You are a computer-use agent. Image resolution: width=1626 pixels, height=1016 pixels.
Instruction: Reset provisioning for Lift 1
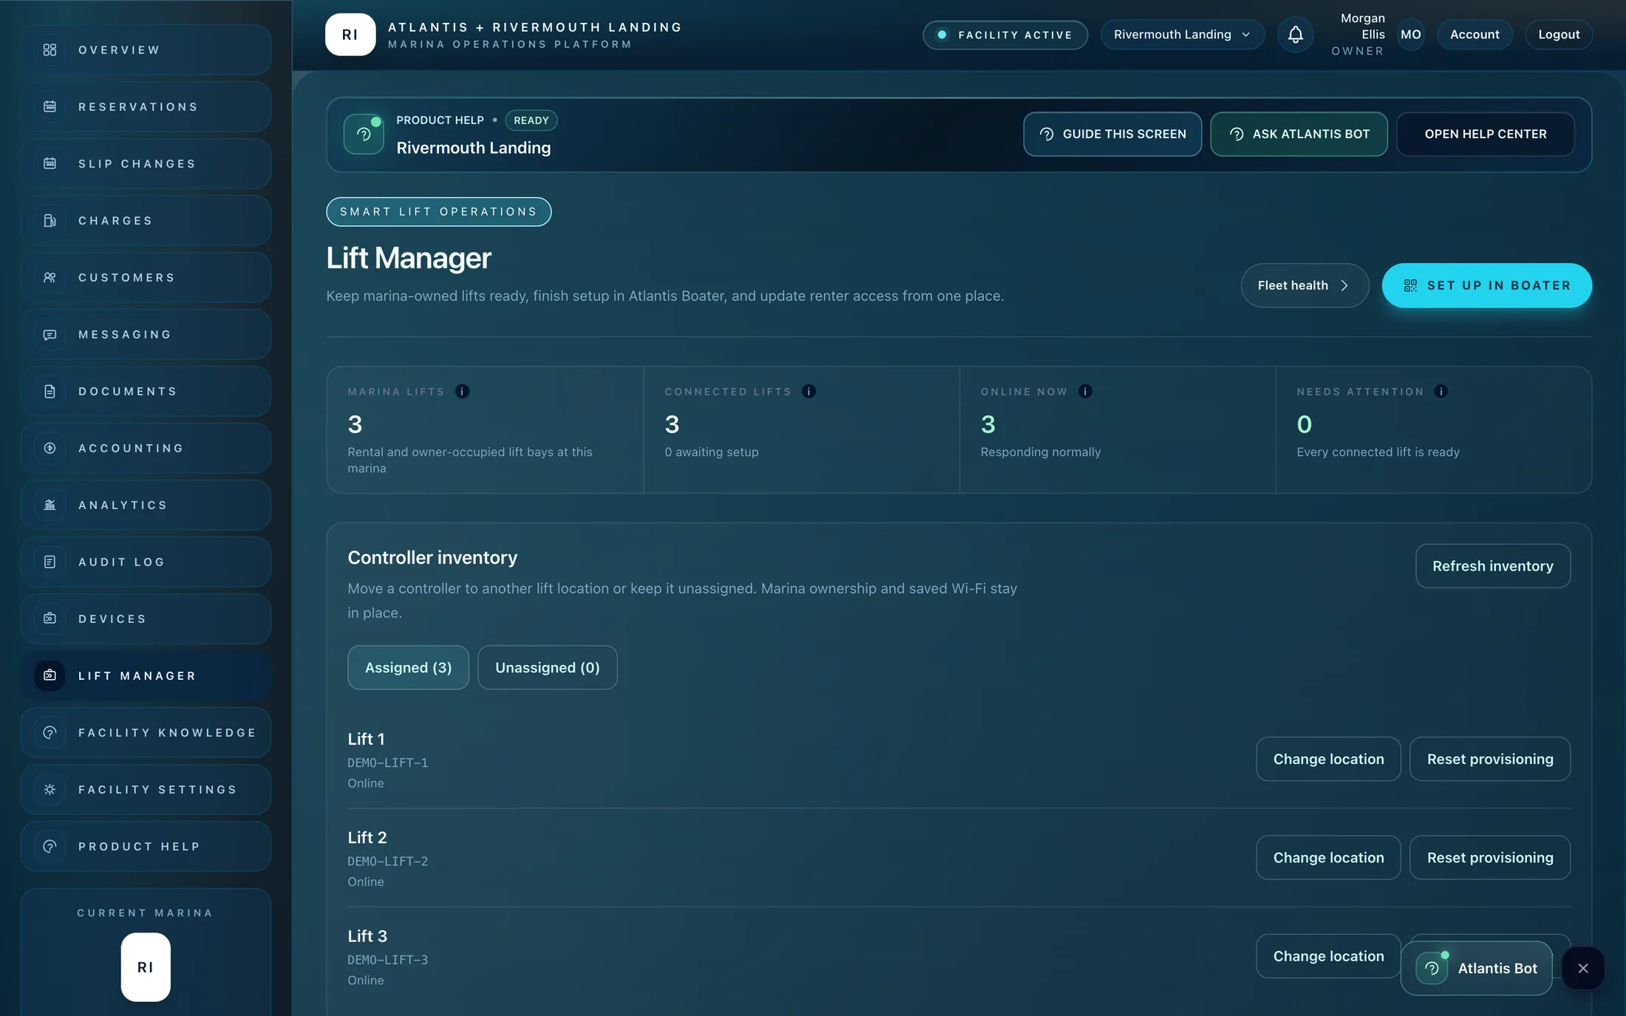1489,759
